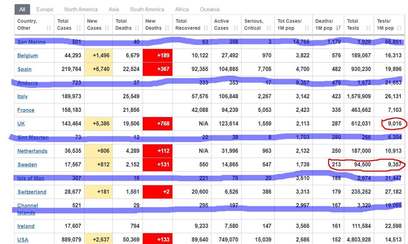Click Spain active cases 104,885

[229, 69]
